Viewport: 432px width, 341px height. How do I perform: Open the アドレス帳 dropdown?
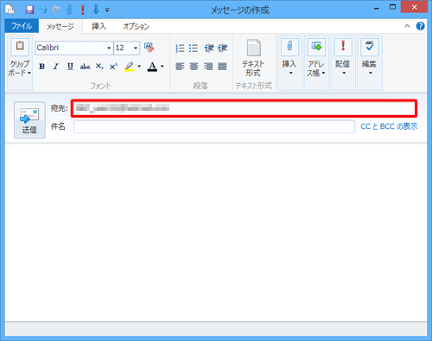[x=316, y=62]
